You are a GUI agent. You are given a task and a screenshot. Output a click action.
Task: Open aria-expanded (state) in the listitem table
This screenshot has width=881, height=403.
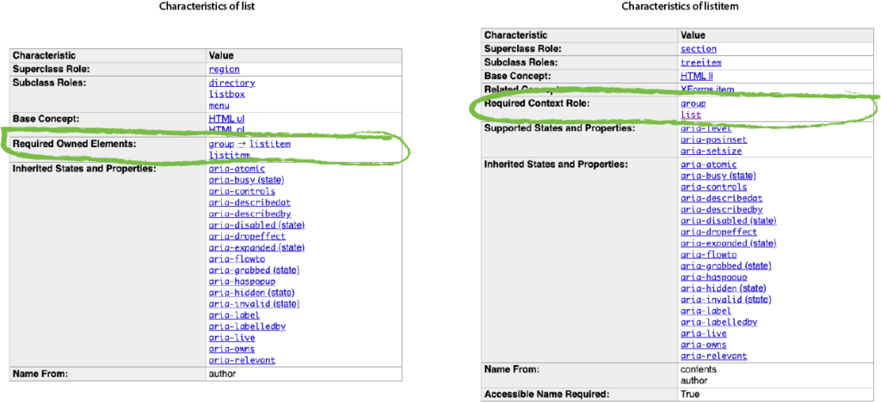click(729, 243)
